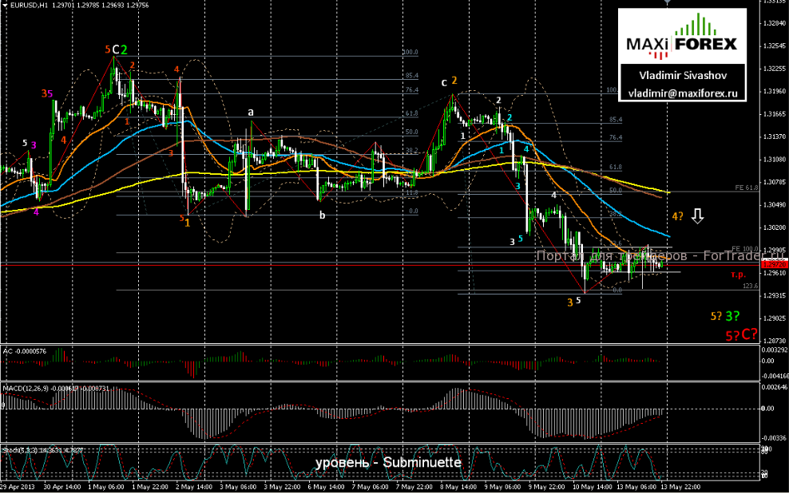789x494 pixels.
Task: Click the 0.002646 MACD scale value
Action: click(775, 387)
